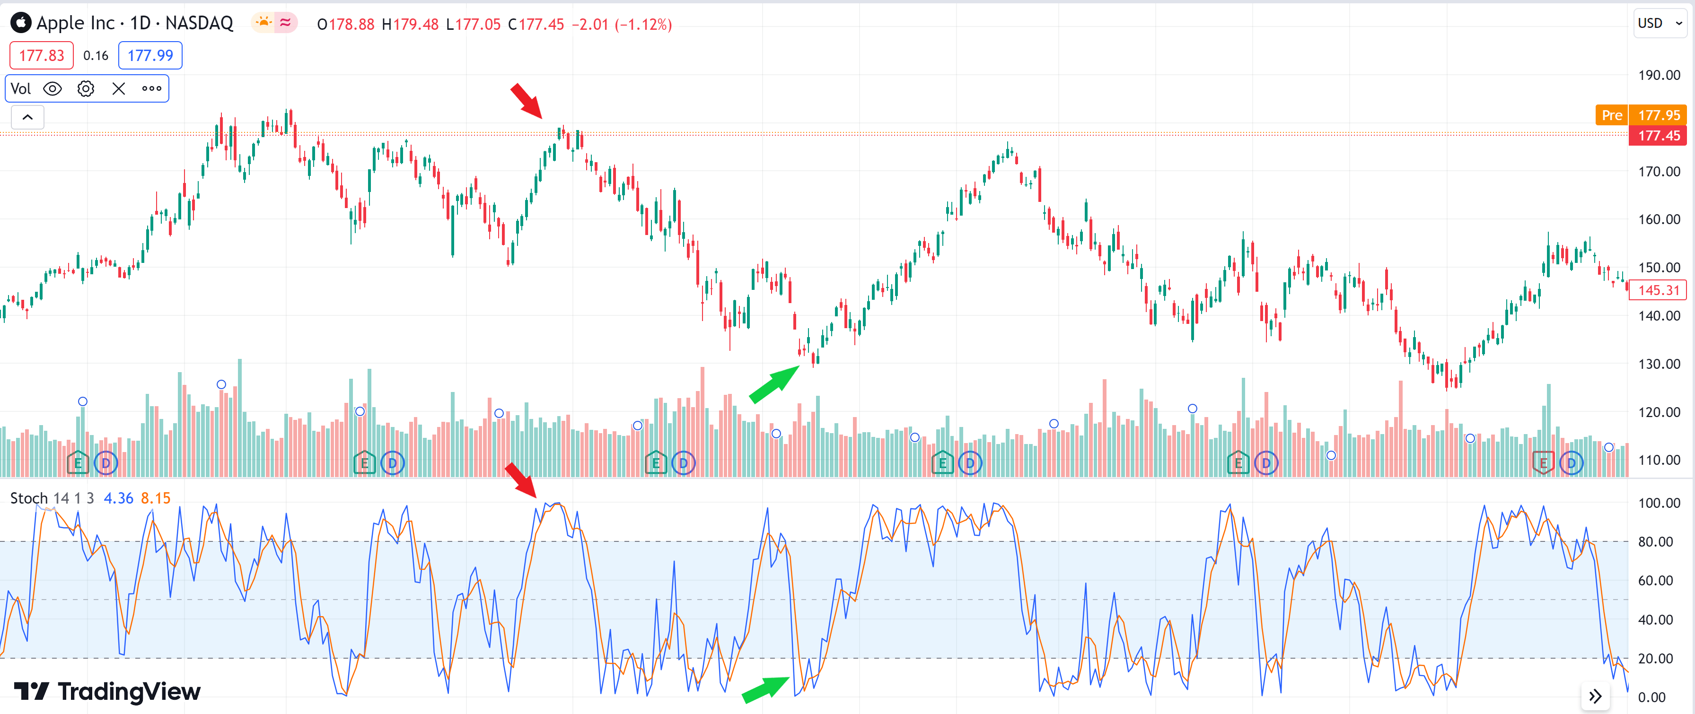1695x714 pixels.
Task: Click the blue 177.99 buy price button
Action: 150,55
